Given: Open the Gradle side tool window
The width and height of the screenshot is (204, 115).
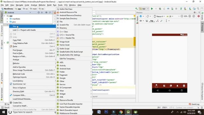Looking at the screenshot, I should coord(202,16).
